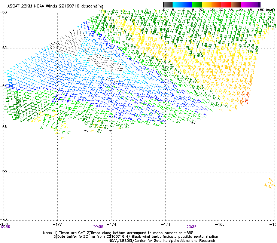277x243 pixels.
Task: Click the 'Data buffer is 22 hrs' note
Action: (x=136, y=237)
